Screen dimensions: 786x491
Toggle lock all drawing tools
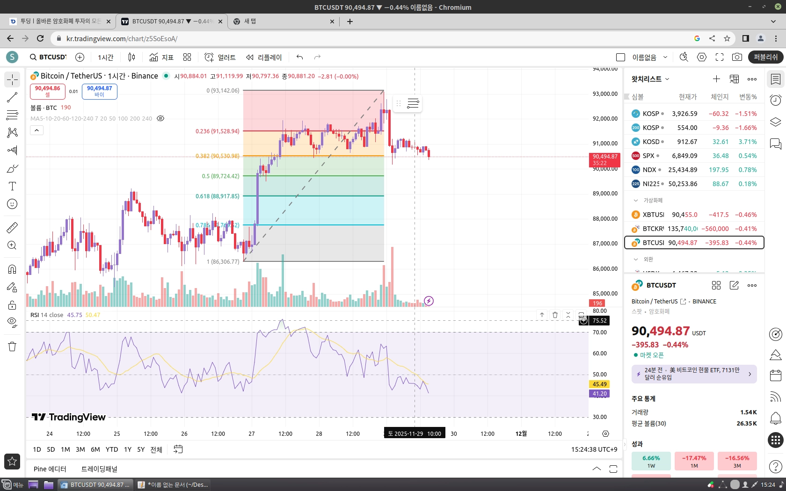pyautogui.click(x=12, y=305)
